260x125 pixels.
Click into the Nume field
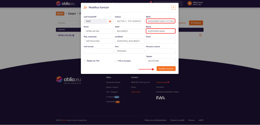pyautogui.click(x=99, y=31)
